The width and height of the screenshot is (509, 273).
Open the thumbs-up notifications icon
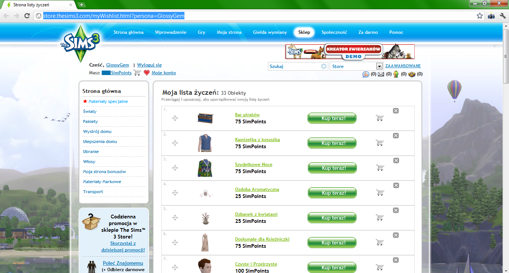point(366,74)
